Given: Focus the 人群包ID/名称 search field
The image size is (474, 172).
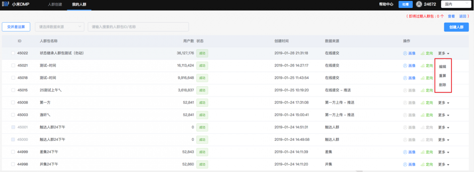Looking at the screenshot, I should pyautogui.click(x=138, y=27).
